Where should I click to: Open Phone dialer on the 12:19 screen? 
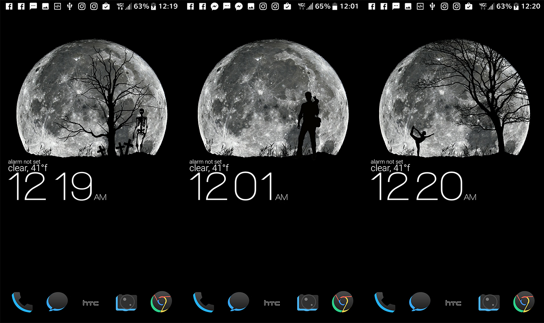[x=22, y=302]
